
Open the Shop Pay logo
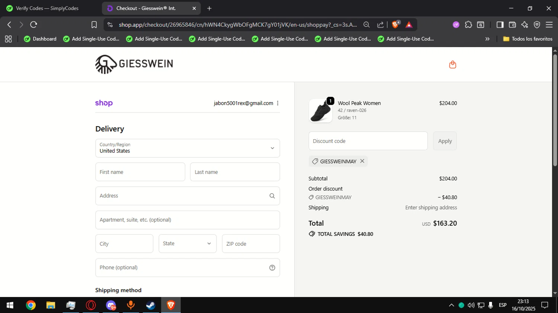point(104,103)
